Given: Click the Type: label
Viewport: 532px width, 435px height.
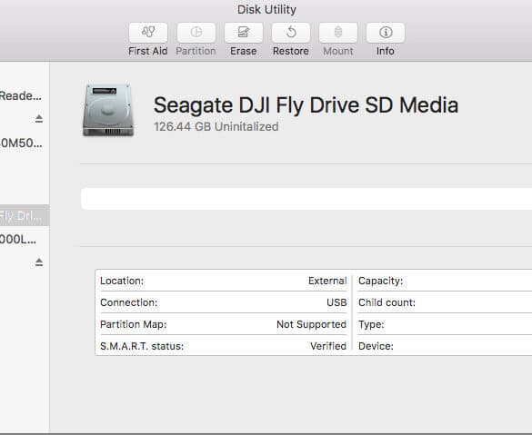Looking at the screenshot, I should click(x=371, y=324).
